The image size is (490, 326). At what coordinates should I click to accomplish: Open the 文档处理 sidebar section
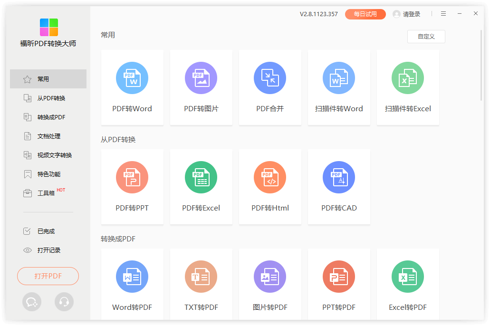(48, 136)
